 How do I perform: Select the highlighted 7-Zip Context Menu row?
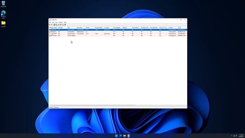(118, 30)
